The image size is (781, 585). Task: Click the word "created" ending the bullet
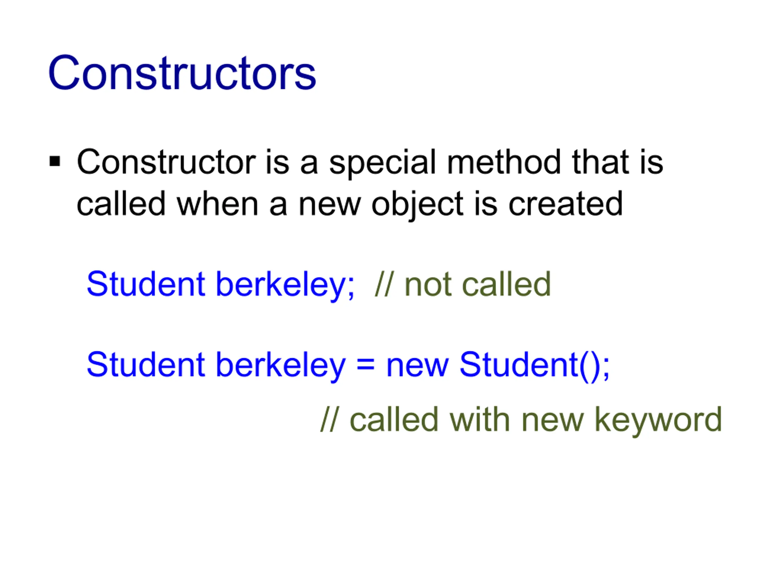565,204
